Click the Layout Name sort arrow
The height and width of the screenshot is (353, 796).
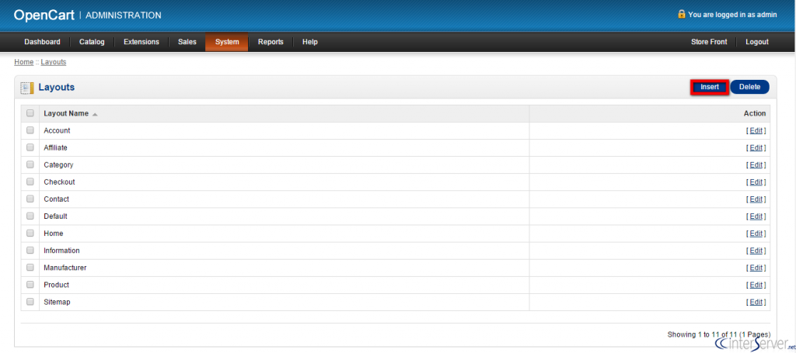pyautogui.click(x=95, y=114)
